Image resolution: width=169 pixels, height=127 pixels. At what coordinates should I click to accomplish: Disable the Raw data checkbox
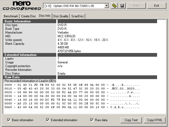(x=92, y=120)
